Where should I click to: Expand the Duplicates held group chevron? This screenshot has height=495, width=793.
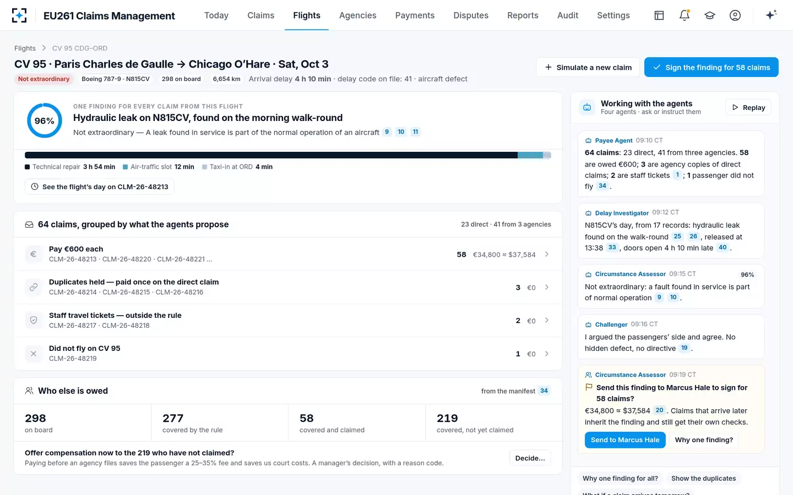point(547,287)
